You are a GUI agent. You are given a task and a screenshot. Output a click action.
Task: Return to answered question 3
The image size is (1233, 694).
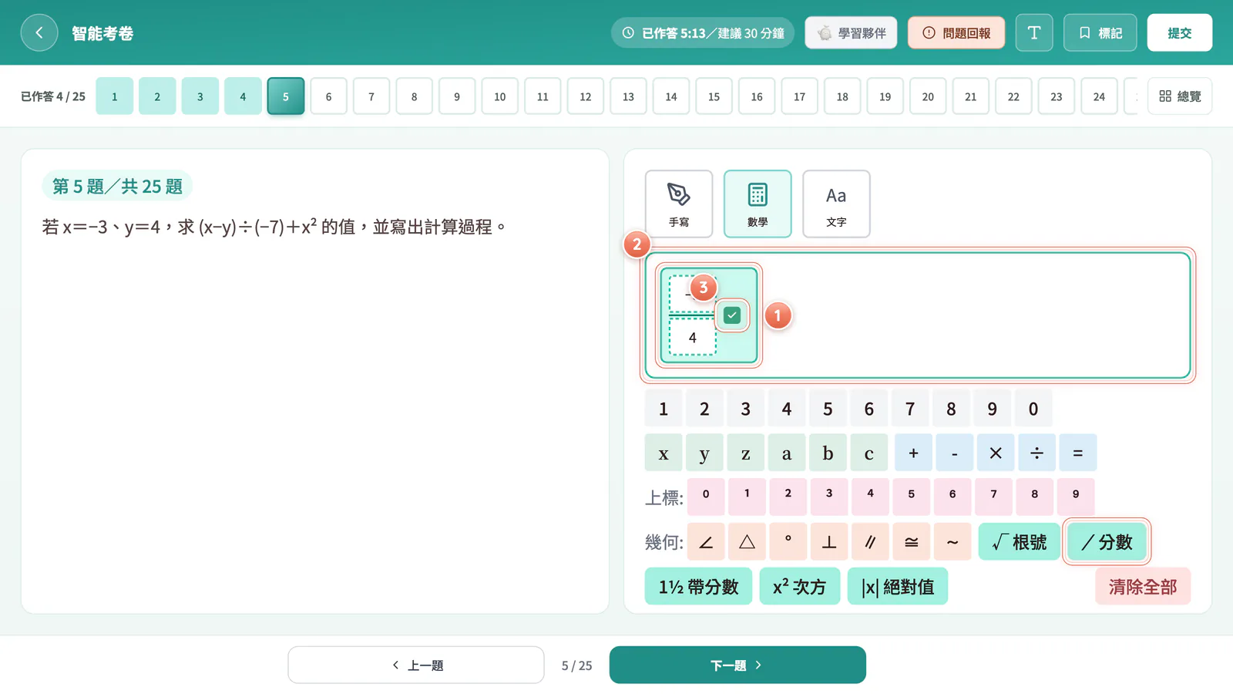[x=200, y=96]
